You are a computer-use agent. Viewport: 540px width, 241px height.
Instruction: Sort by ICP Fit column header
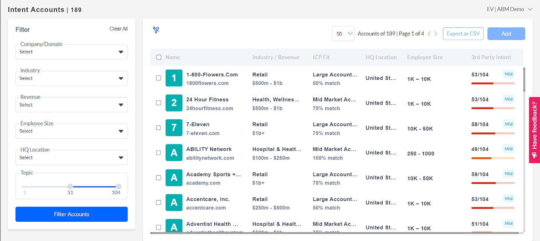coord(321,57)
